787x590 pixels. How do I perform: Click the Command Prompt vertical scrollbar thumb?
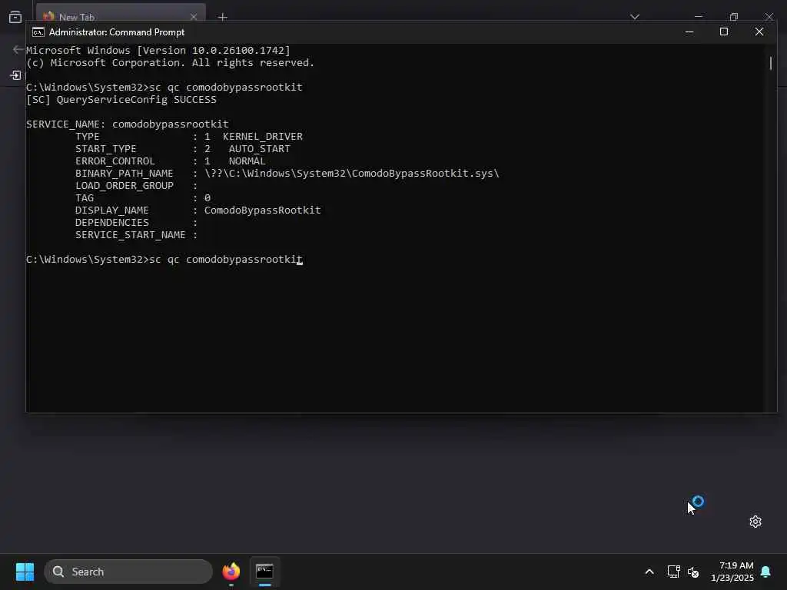pyautogui.click(x=770, y=63)
